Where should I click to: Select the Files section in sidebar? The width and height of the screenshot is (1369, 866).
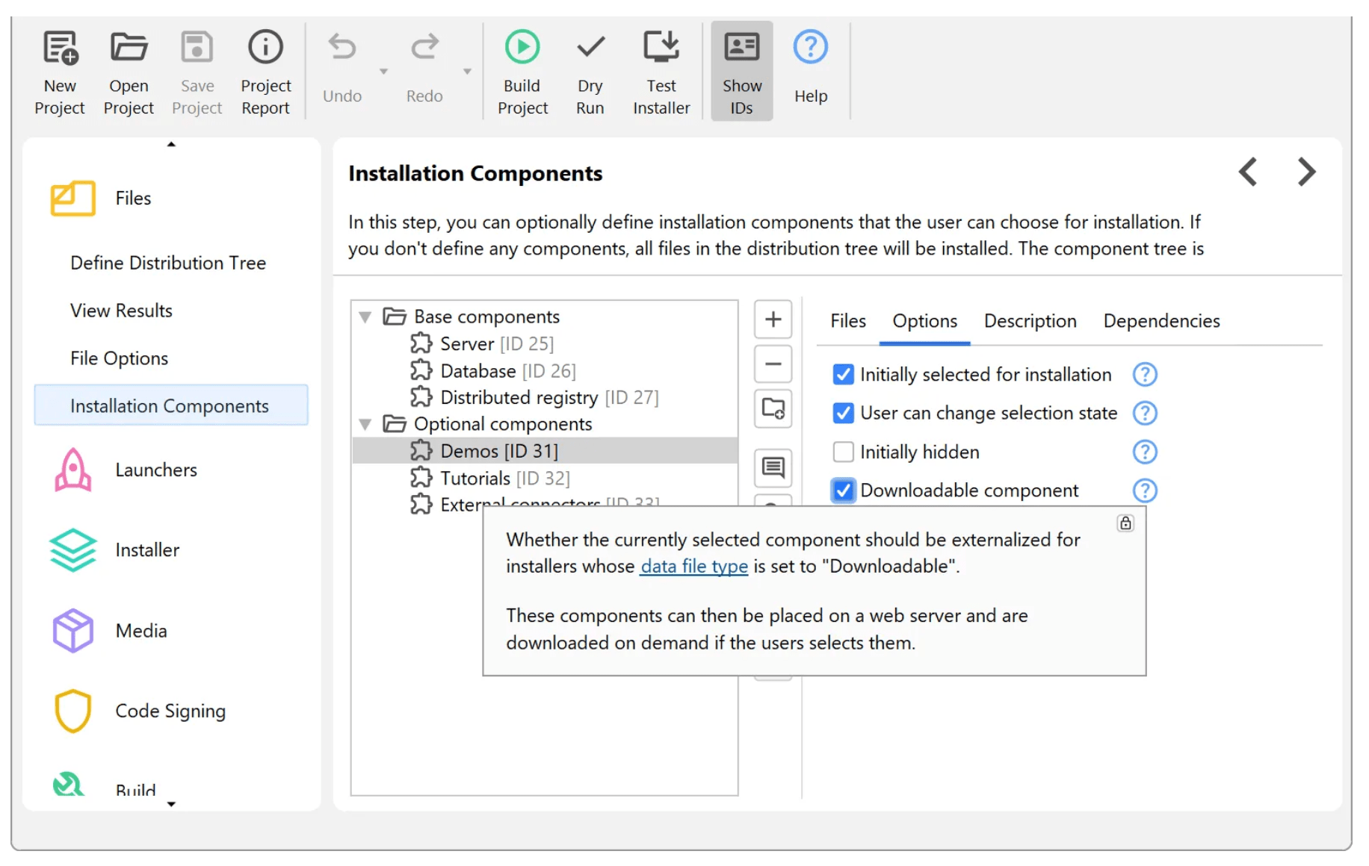pos(133,199)
